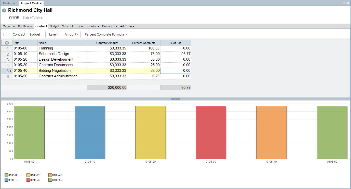Sort by the Name column header
The width and height of the screenshot is (351, 189).
62,43
